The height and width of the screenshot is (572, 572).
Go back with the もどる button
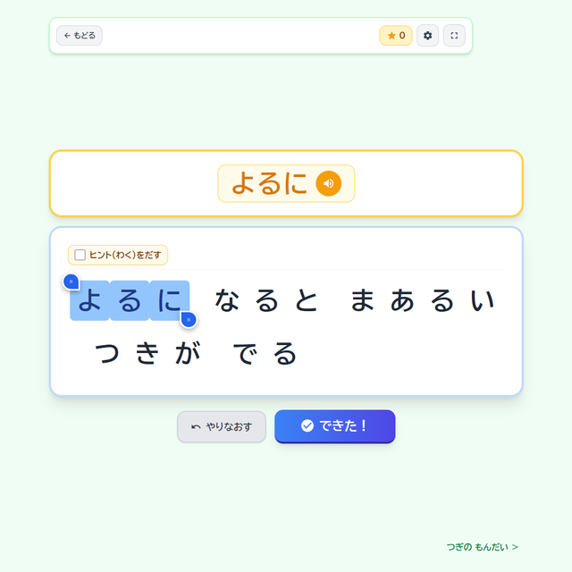[x=80, y=36]
